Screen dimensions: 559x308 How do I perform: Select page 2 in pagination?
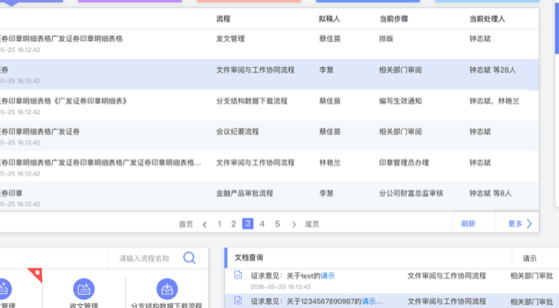pos(234,224)
